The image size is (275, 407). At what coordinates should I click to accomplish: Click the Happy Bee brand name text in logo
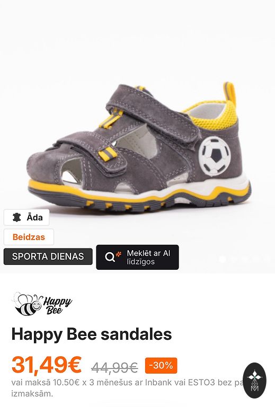pos(57,305)
